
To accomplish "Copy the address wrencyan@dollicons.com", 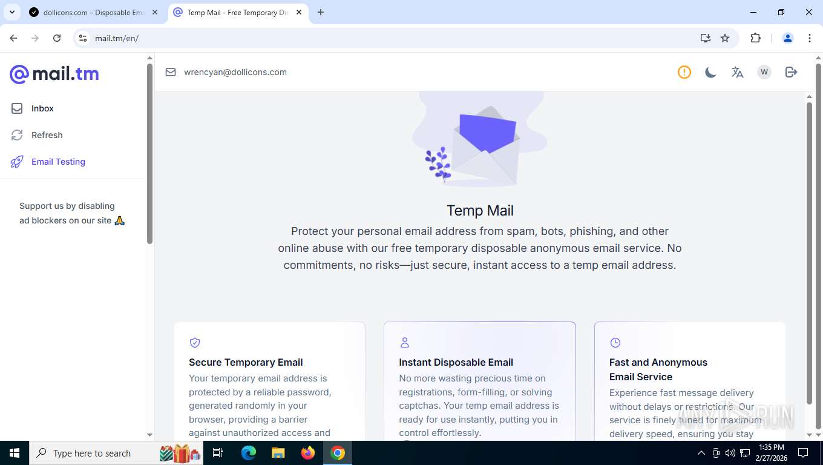I will [235, 72].
